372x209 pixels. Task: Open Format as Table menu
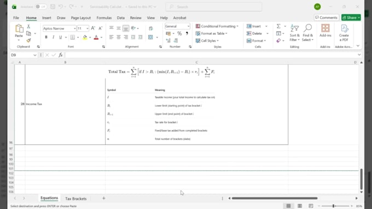tap(211, 34)
